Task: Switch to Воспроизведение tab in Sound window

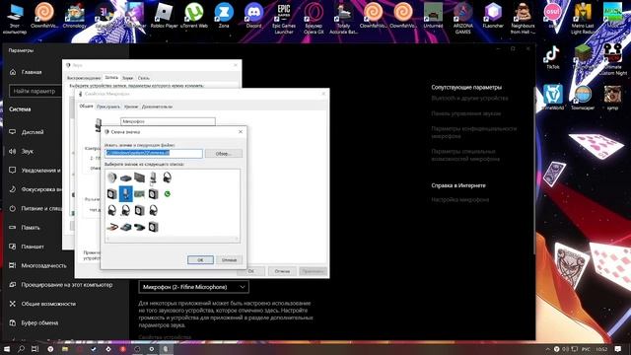Action: coord(84,78)
